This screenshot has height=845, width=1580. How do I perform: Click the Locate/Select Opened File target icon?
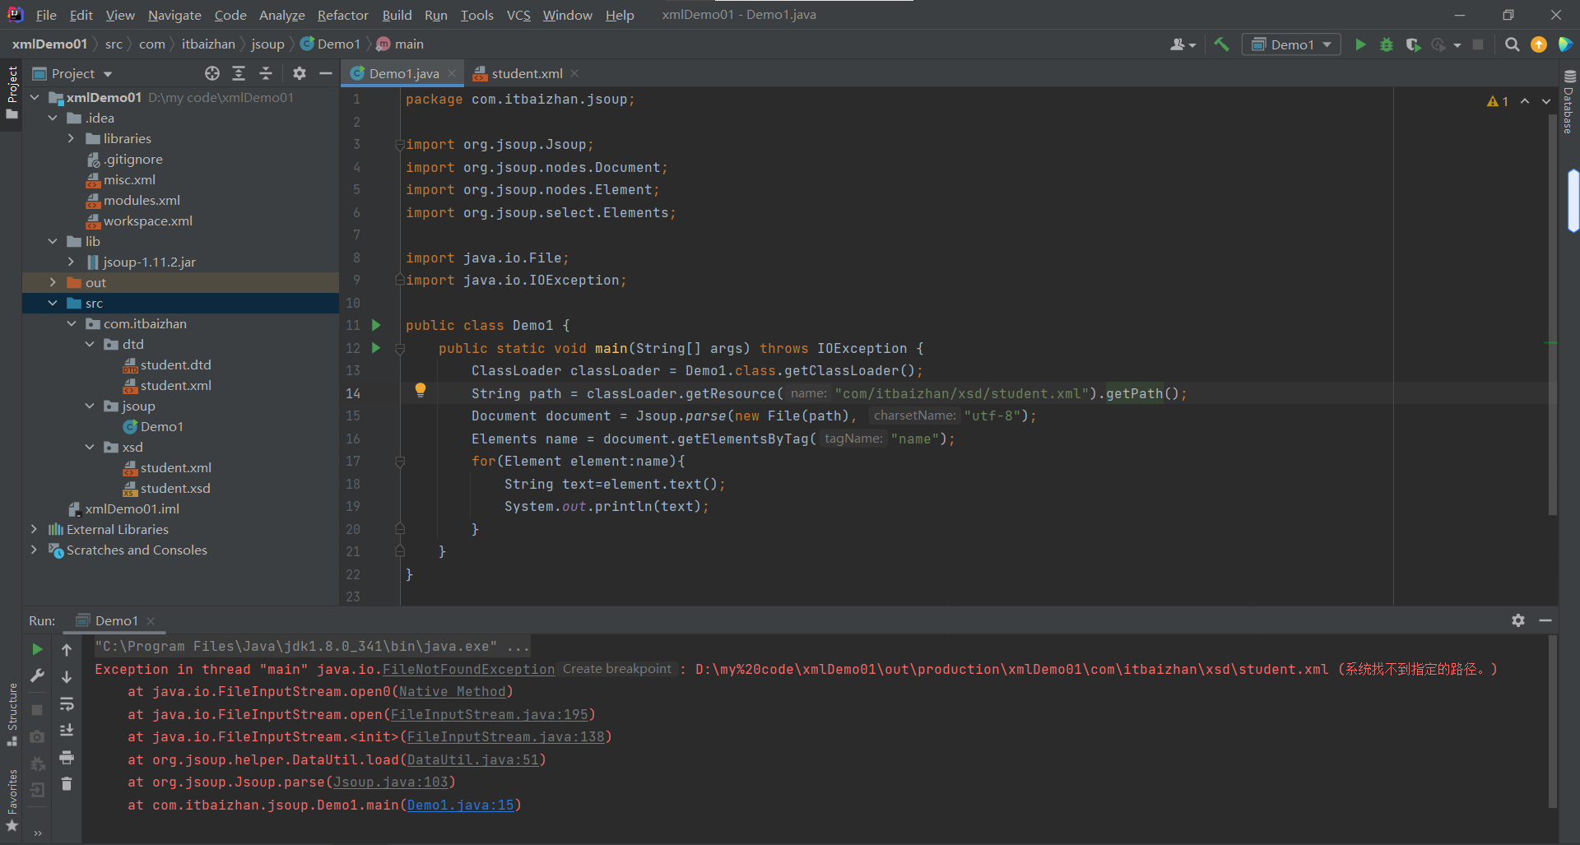click(212, 73)
